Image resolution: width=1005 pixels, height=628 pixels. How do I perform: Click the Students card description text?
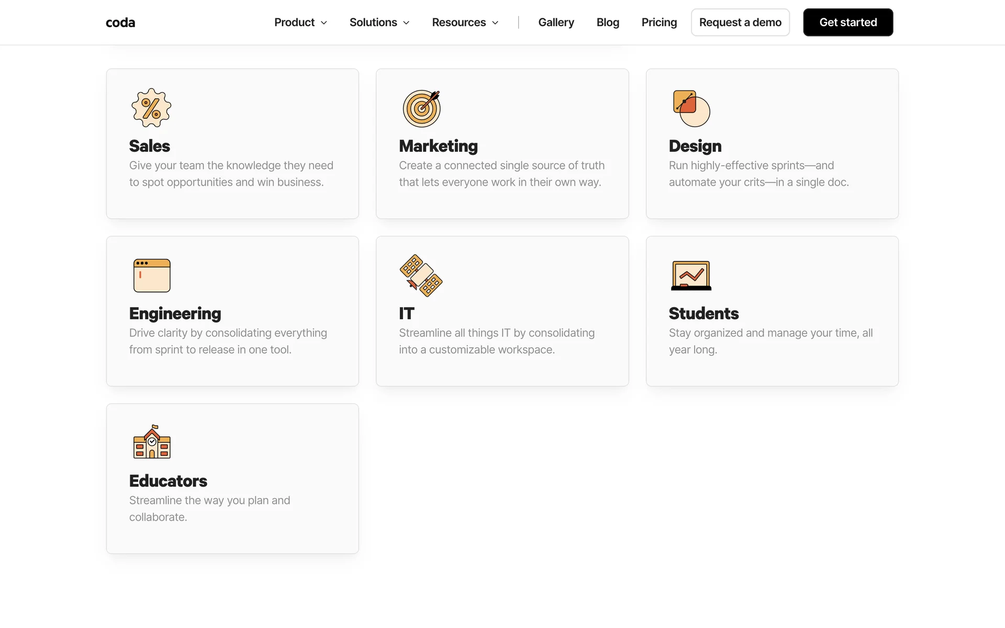[770, 341]
